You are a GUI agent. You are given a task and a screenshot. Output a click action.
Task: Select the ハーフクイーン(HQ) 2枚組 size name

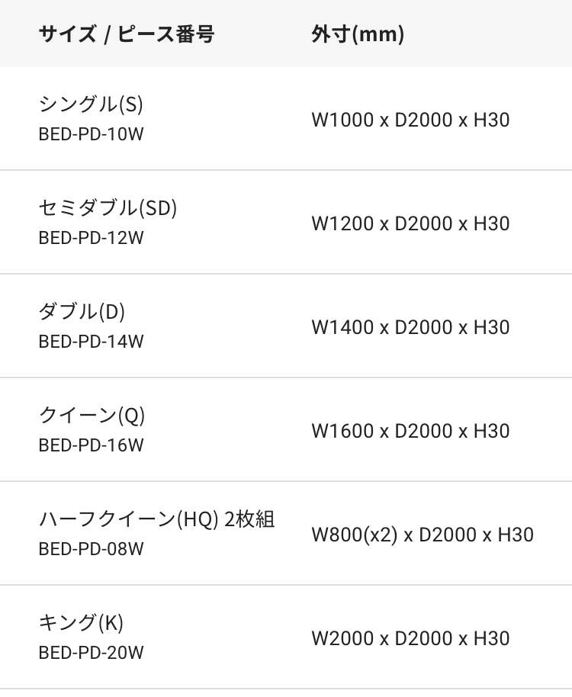tap(156, 519)
